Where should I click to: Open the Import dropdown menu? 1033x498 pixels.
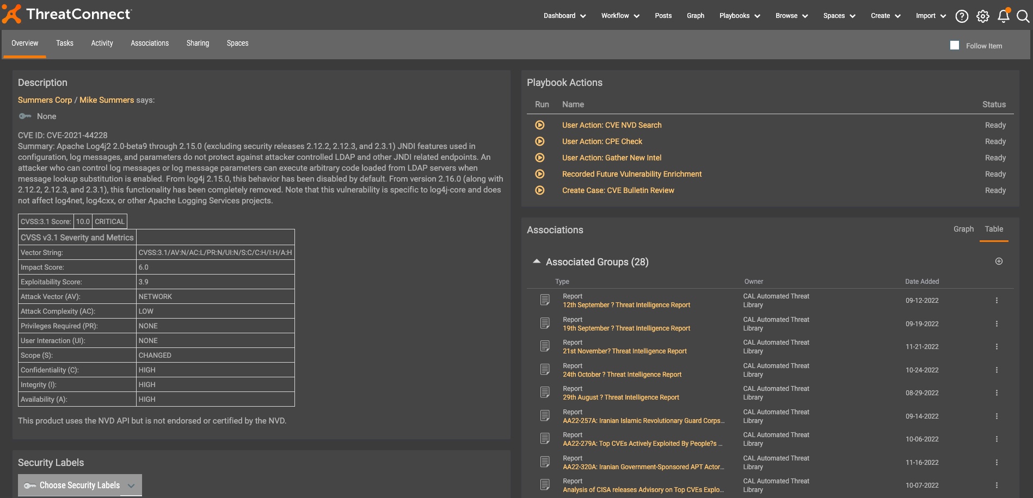pyautogui.click(x=931, y=16)
